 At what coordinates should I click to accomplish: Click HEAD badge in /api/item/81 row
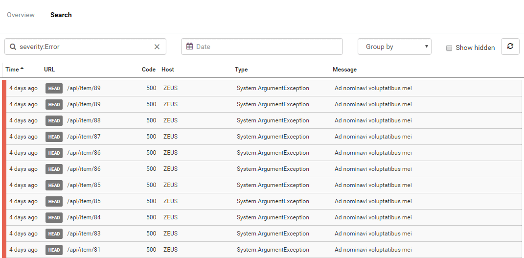(54, 250)
